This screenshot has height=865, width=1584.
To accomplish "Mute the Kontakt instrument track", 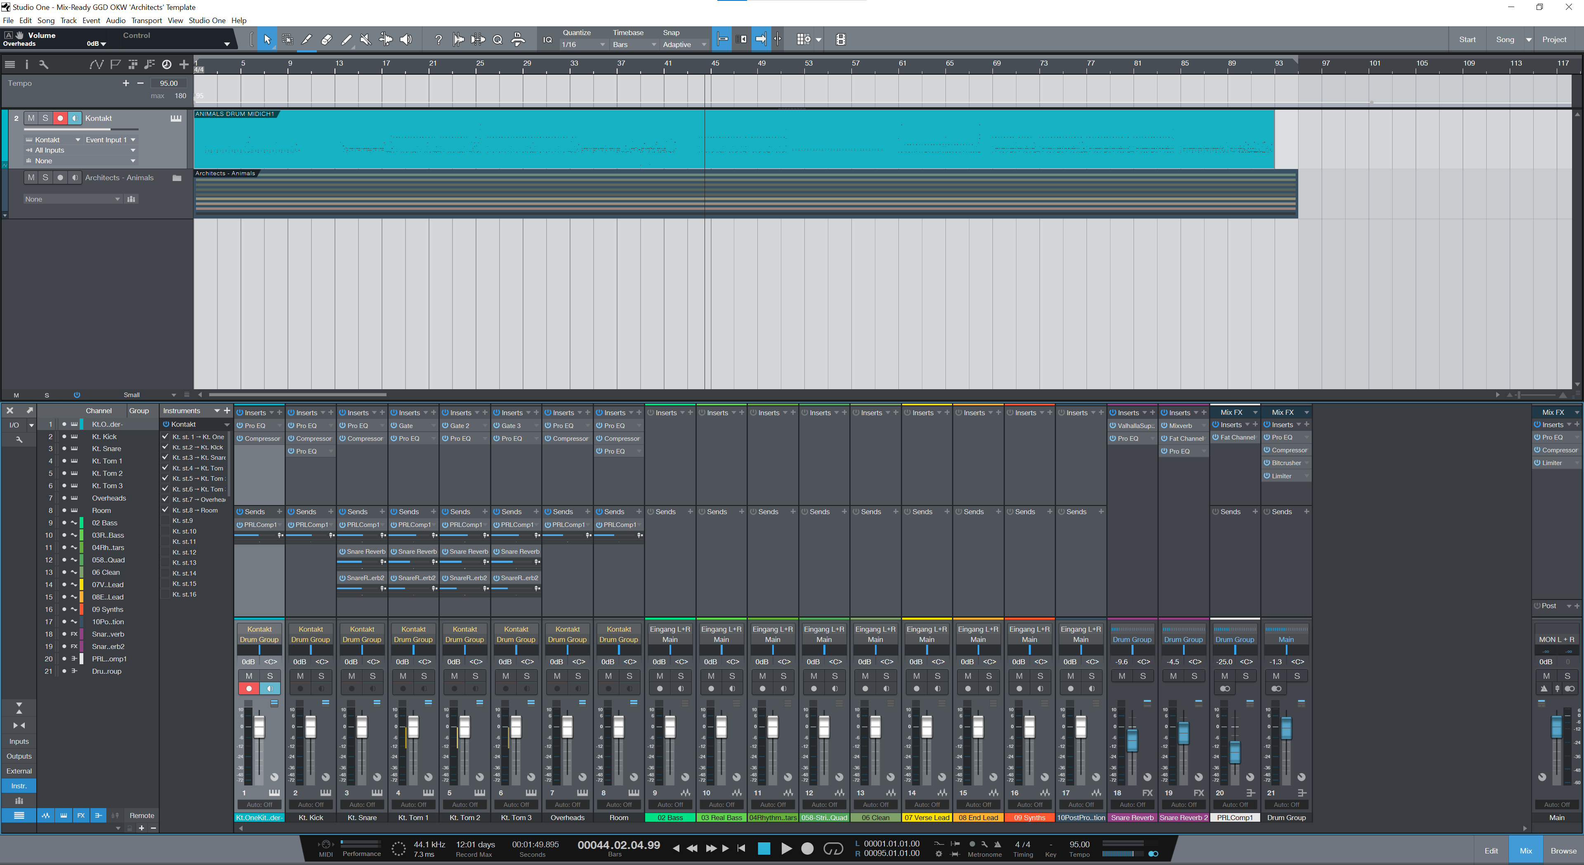I will tap(31, 118).
